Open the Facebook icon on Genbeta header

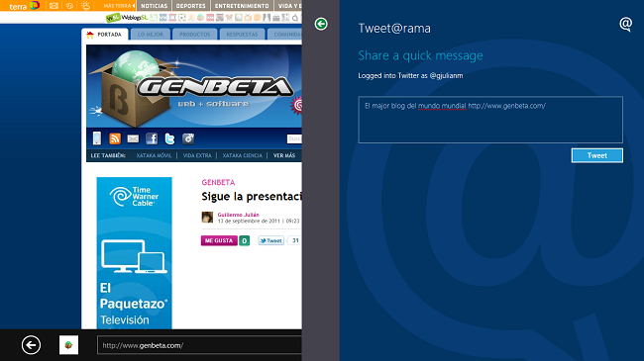(x=152, y=138)
